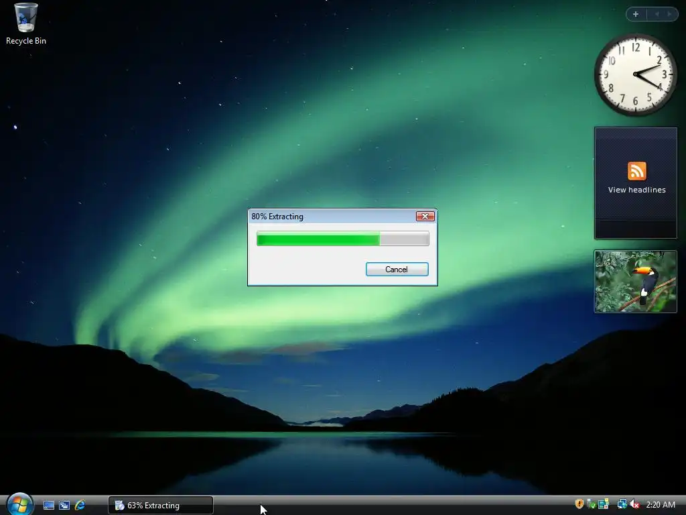The height and width of the screenshot is (515, 686).
Task: Open the Windows Sidebar tray icon
Action: click(x=604, y=504)
